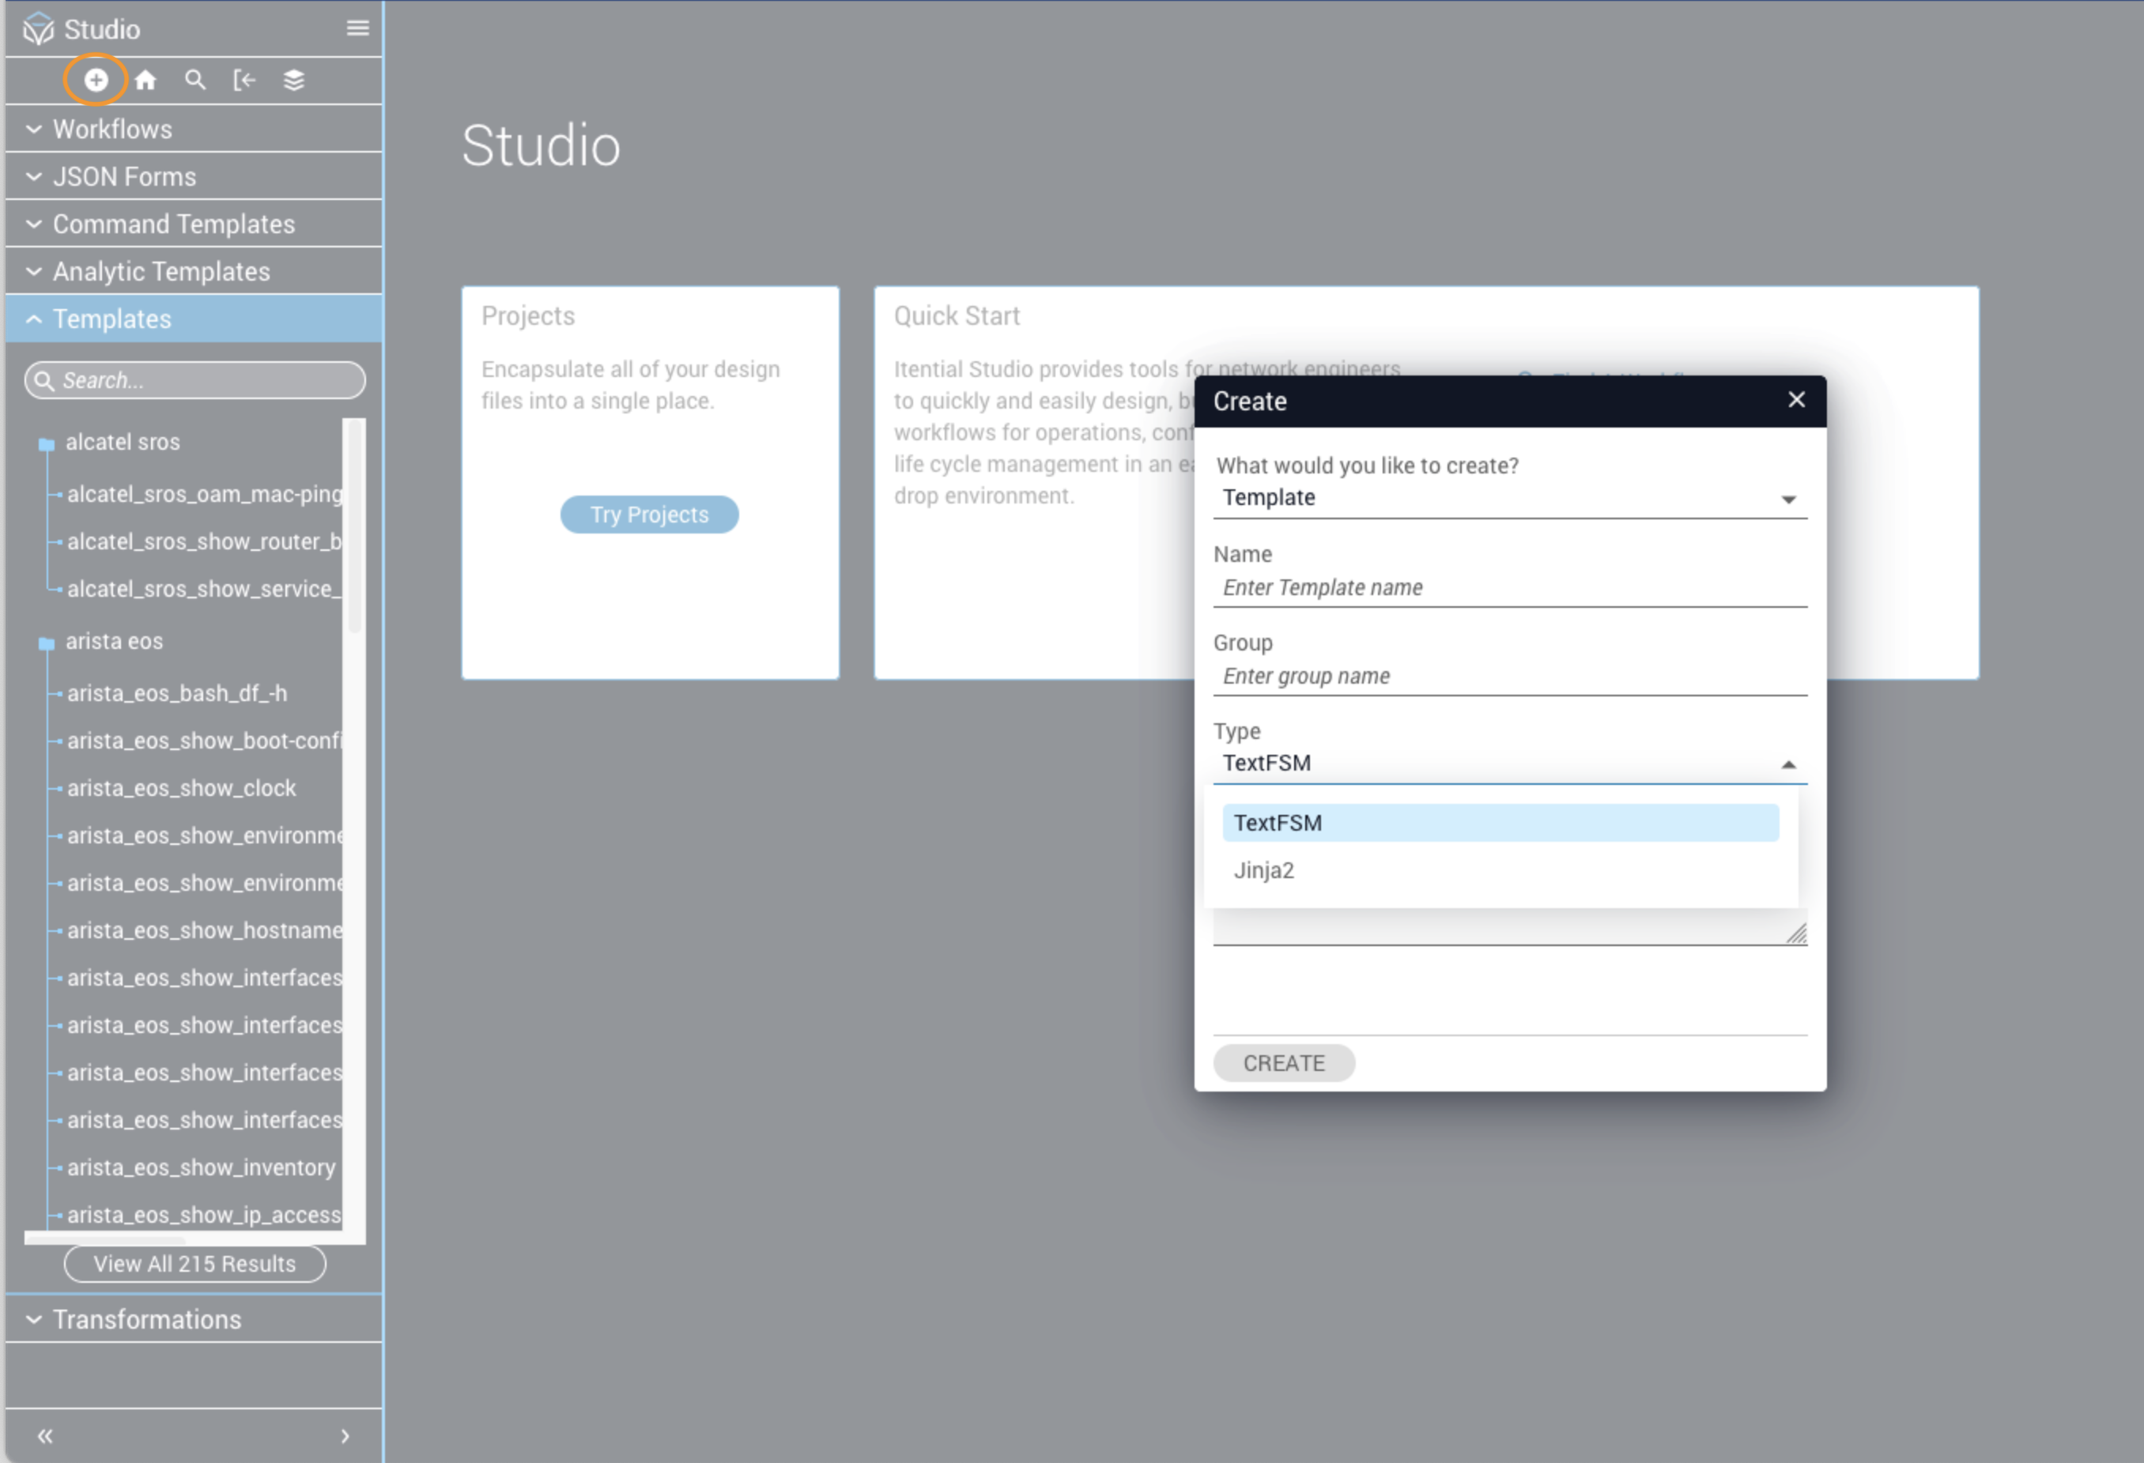This screenshot has height=1463, width=2144.
Task: Open the toolbar search magnifier icon
Action: click(x=194, y=81)
